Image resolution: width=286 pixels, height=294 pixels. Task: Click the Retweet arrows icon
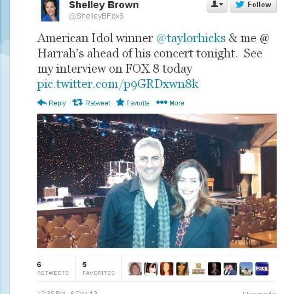(x=78, y=102)
